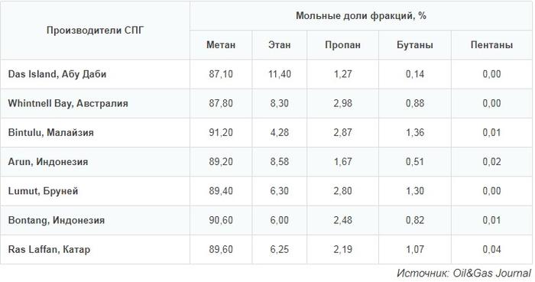Select the Этан column header

click(280, 45)
